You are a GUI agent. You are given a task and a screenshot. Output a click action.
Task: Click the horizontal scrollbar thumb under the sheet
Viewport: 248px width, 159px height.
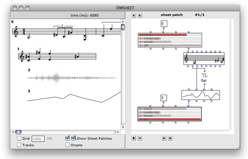coord(18,132)
